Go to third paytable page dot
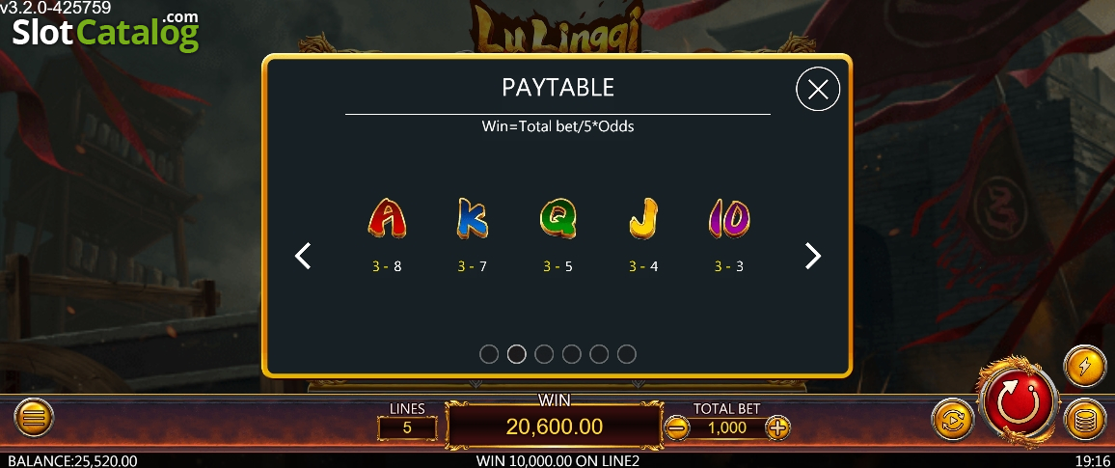Screen dimensions: 1115x468 pos(544,354)
